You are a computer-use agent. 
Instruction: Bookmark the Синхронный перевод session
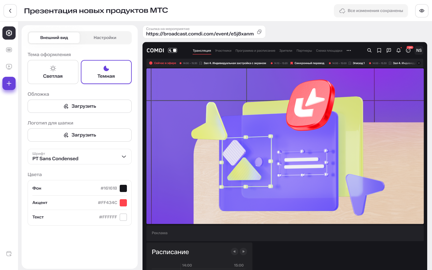[x=291, y=63]
